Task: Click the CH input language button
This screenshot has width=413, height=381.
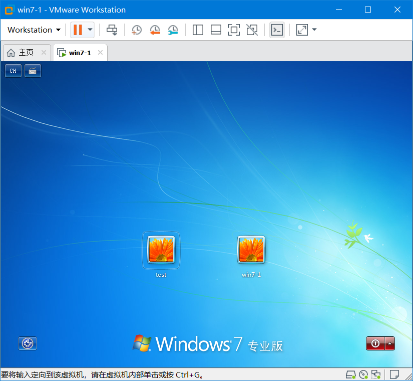Action: coord(13,71)
